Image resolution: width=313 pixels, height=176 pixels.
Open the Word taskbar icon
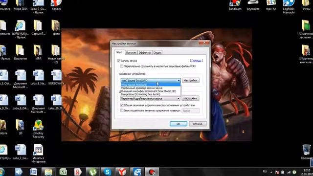(x=33, y=172)
